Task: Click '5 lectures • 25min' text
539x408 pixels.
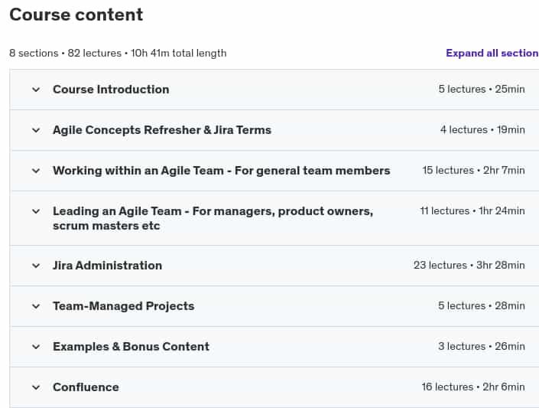Action: pos(482,89)
